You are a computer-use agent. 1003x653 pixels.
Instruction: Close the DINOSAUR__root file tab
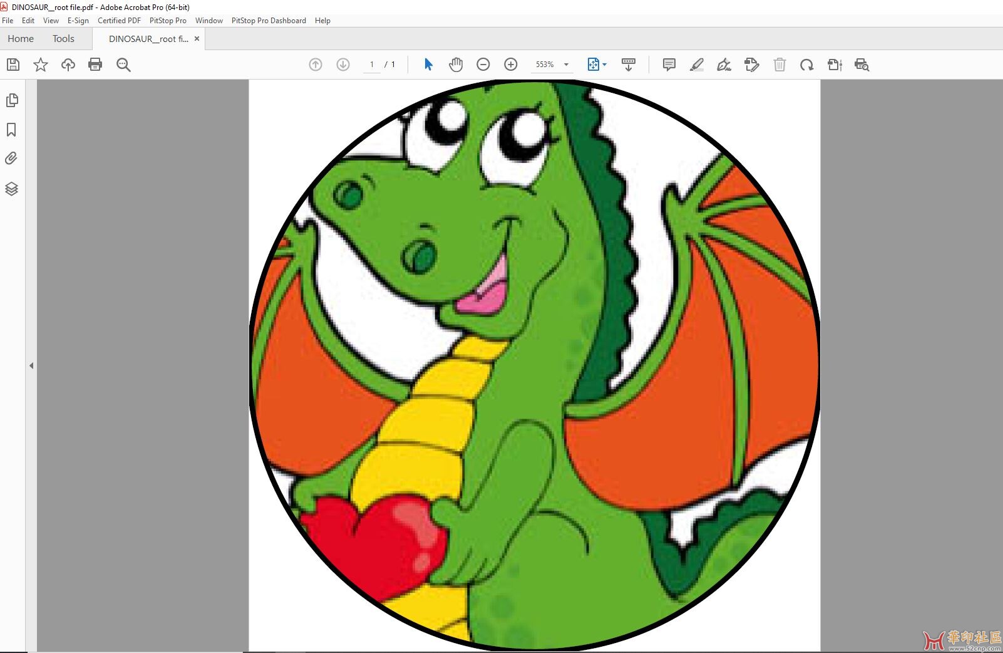pos(197,39)
